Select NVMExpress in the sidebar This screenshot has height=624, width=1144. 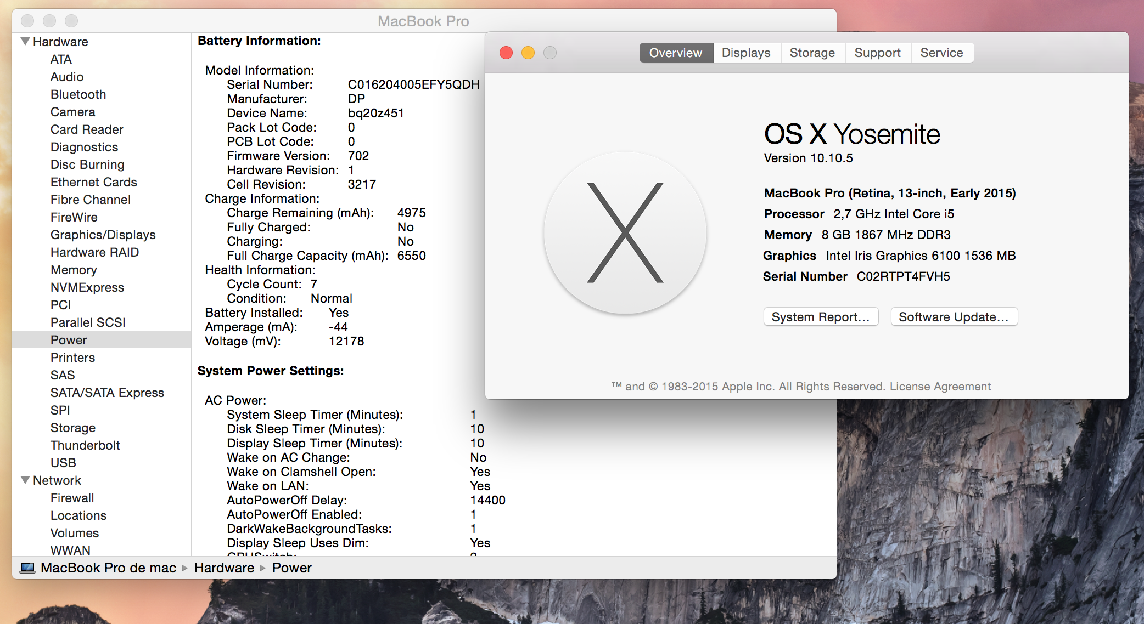(x=87, y=287)
